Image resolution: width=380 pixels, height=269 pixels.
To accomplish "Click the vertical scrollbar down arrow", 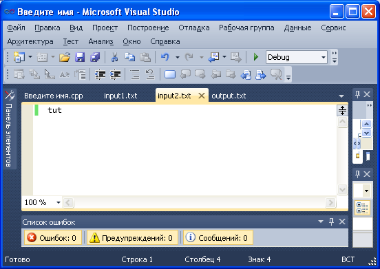I will [342, 189].
